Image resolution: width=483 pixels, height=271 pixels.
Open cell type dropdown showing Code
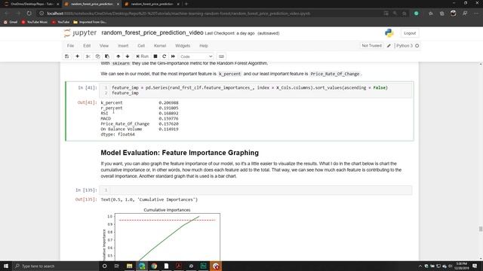(x=196, y=56)
